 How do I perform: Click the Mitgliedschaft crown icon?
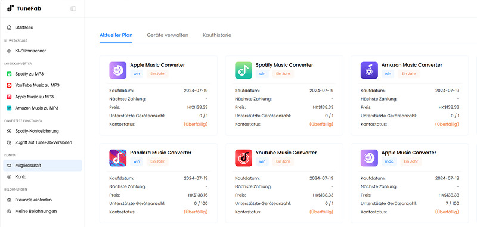click(9, 166)
